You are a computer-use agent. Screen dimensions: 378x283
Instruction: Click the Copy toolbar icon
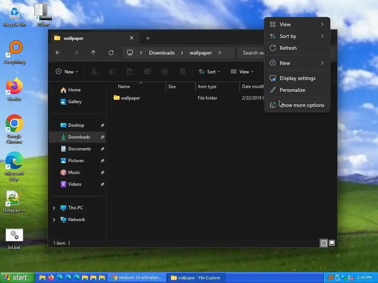coord(112,71)
